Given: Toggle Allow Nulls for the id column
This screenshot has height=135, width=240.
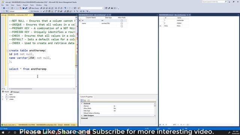Looking at the screenshot, I should [121, 21].
